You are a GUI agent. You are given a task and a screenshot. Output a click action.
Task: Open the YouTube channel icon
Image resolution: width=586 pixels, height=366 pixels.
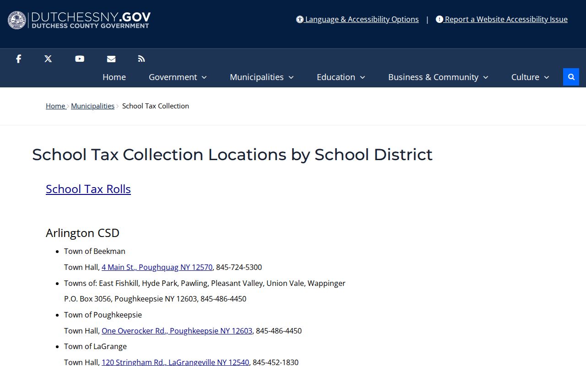coord(80,59)
